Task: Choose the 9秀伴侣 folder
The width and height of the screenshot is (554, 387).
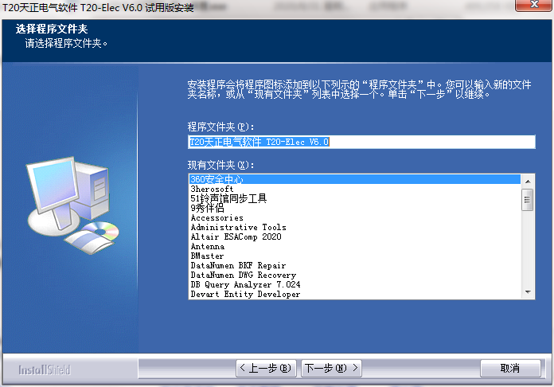Action: (354, 208)
